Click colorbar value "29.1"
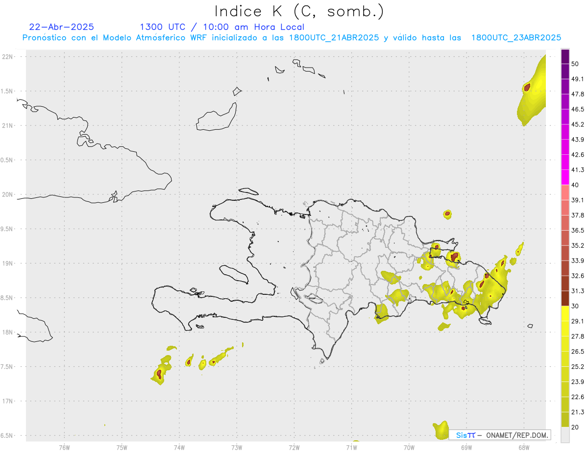Screen dimensions: 588x454 578,321
